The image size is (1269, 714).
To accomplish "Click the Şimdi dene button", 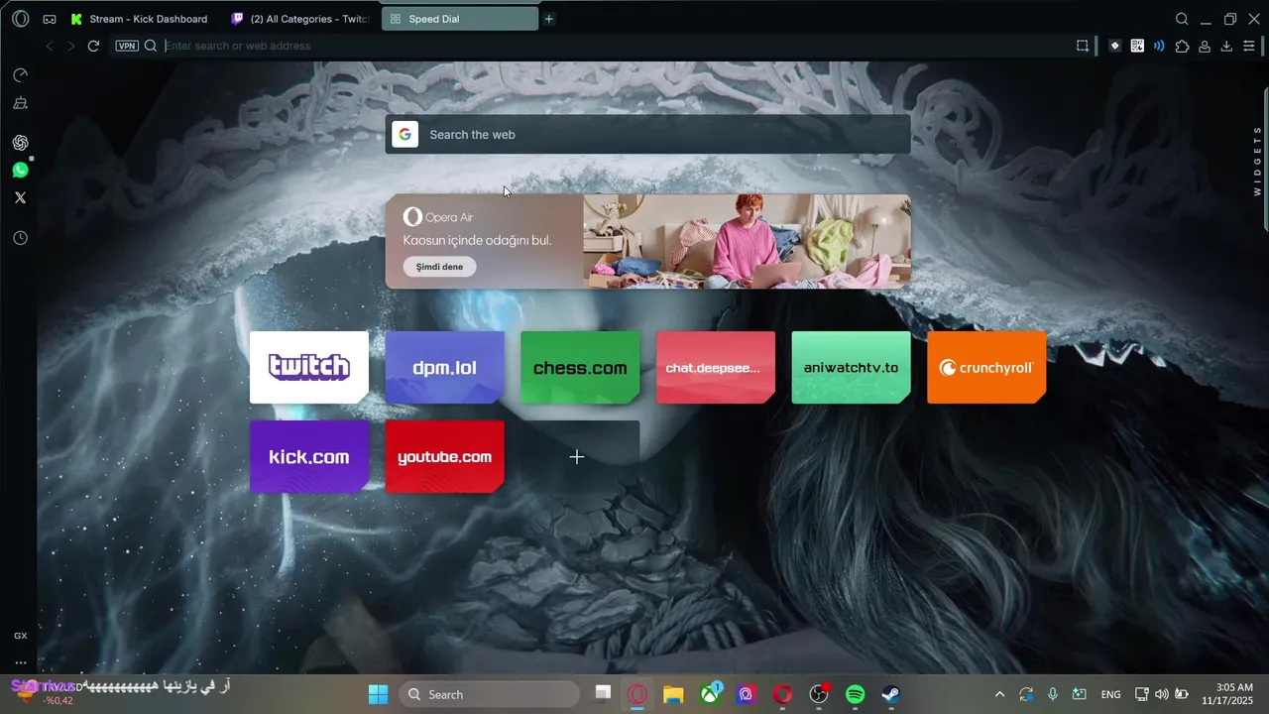I will coord(439,267).
